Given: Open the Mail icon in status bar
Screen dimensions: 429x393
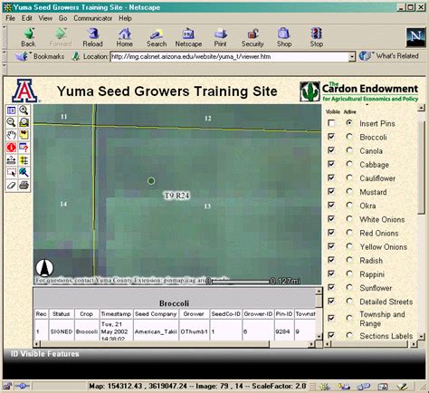Looking at the screenshot, I should [x=345, y=387].
